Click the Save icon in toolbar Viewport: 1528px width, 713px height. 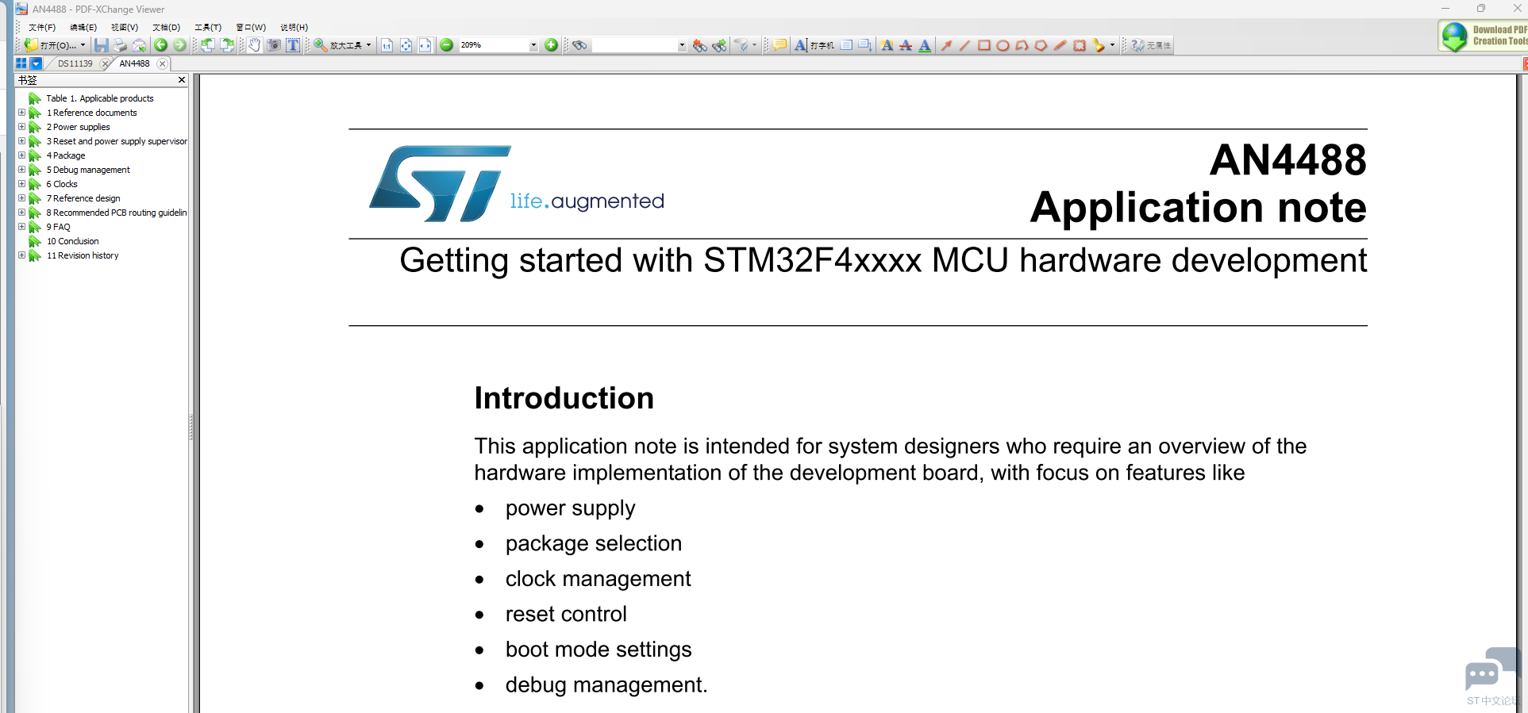click(101, 45)
